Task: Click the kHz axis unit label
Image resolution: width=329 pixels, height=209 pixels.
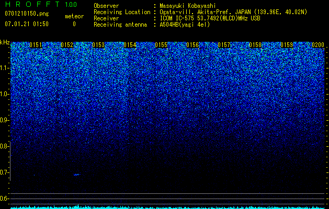Action: tap(5, 42)
